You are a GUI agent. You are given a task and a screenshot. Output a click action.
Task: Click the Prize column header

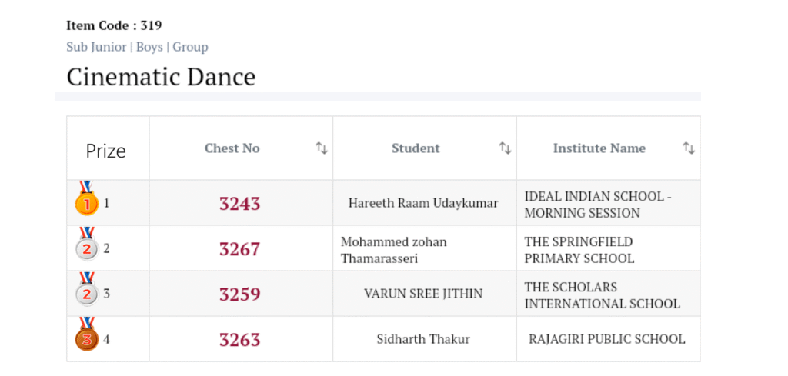pyautogui.click(x=105, y=151)
